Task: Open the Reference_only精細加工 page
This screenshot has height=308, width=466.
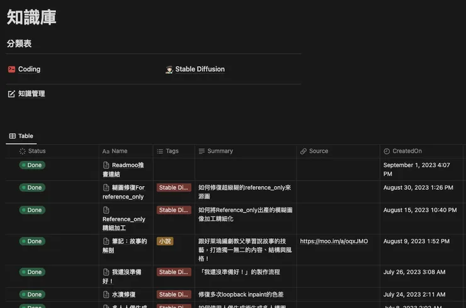Action: pyautogui.click(x=124, y=223)
